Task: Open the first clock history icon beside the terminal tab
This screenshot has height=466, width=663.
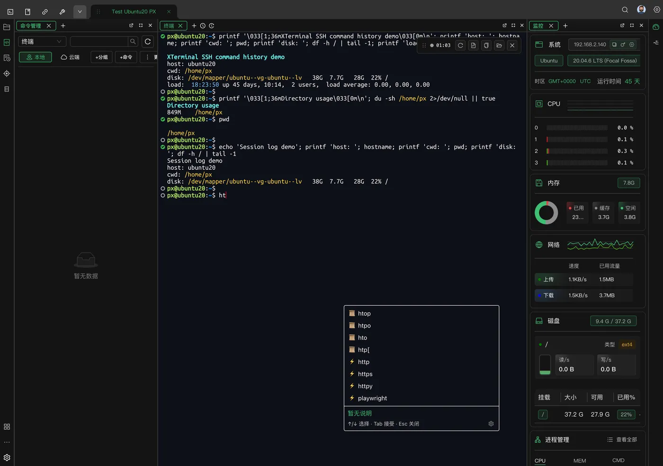Action: pos(203,26)
